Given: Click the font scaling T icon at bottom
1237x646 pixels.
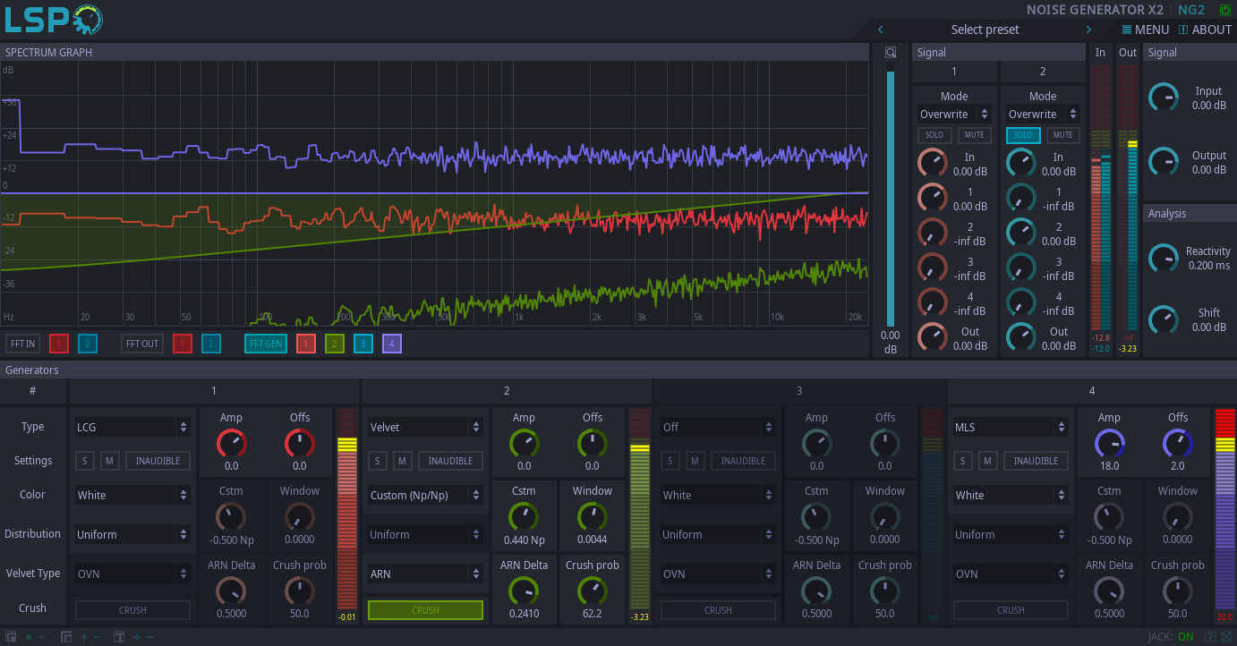Looking at the screenshot, I should 119,637.
